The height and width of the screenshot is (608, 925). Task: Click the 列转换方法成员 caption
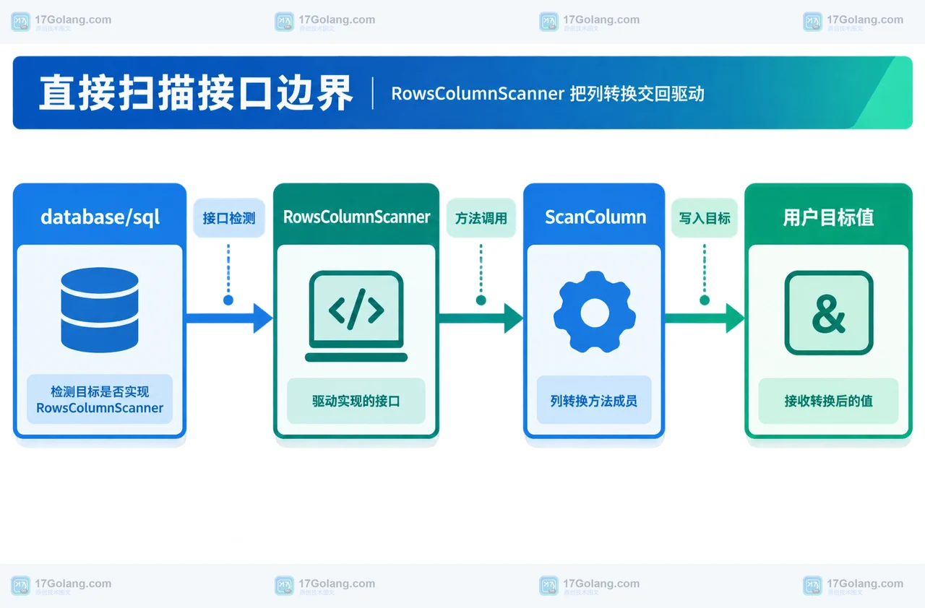point(594,400)
